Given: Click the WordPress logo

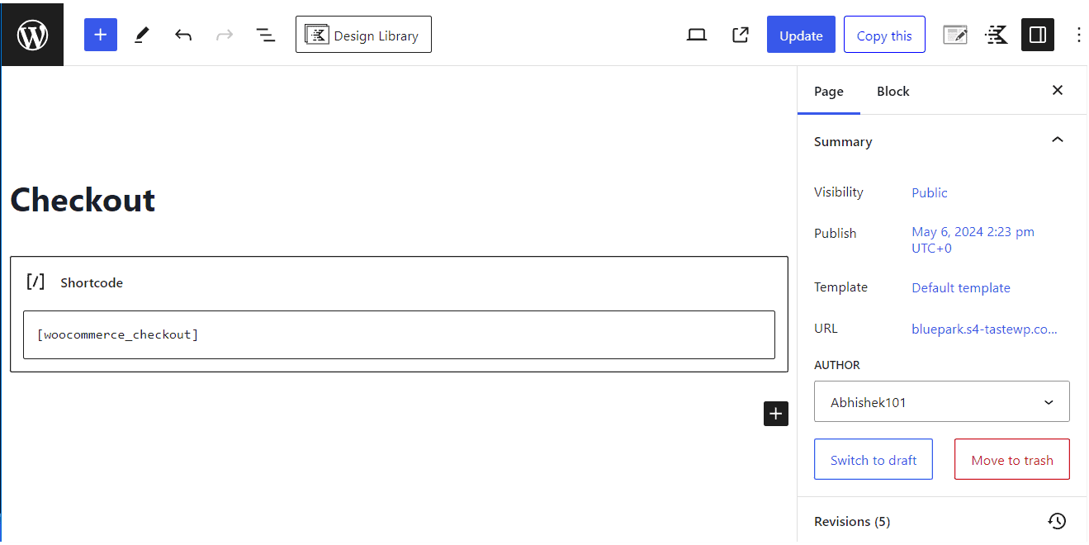Looking at the screenshot, I should [32, 34].
